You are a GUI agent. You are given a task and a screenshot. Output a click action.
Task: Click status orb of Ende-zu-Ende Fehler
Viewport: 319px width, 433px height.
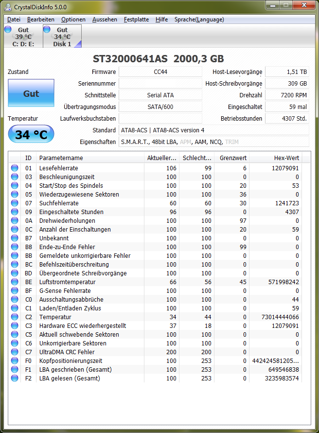click(x=15, y=247)
